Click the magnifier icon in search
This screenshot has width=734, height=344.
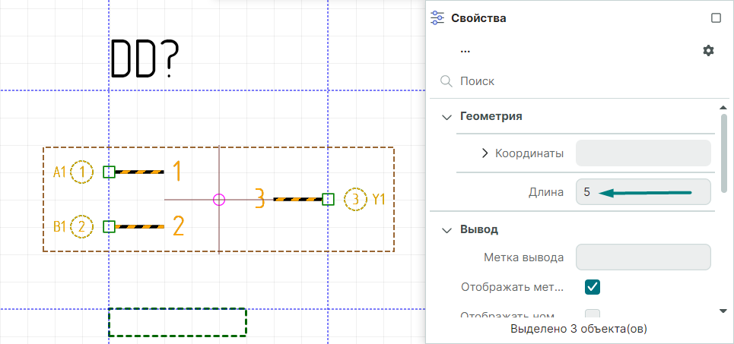(x=446, y=80)
